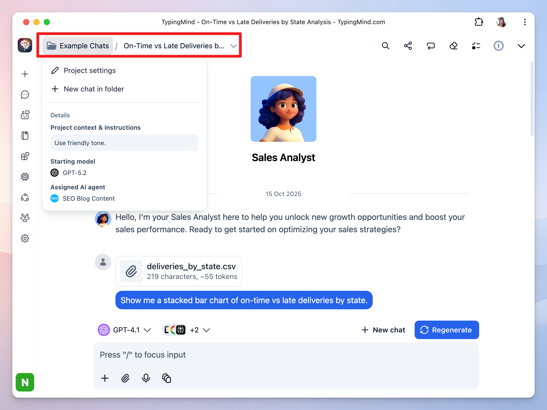Open prompt library book icon in sidebar
547x410 pixels.
point(25,136)
